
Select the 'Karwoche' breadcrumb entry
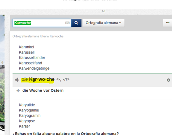[x=57, y=36]
